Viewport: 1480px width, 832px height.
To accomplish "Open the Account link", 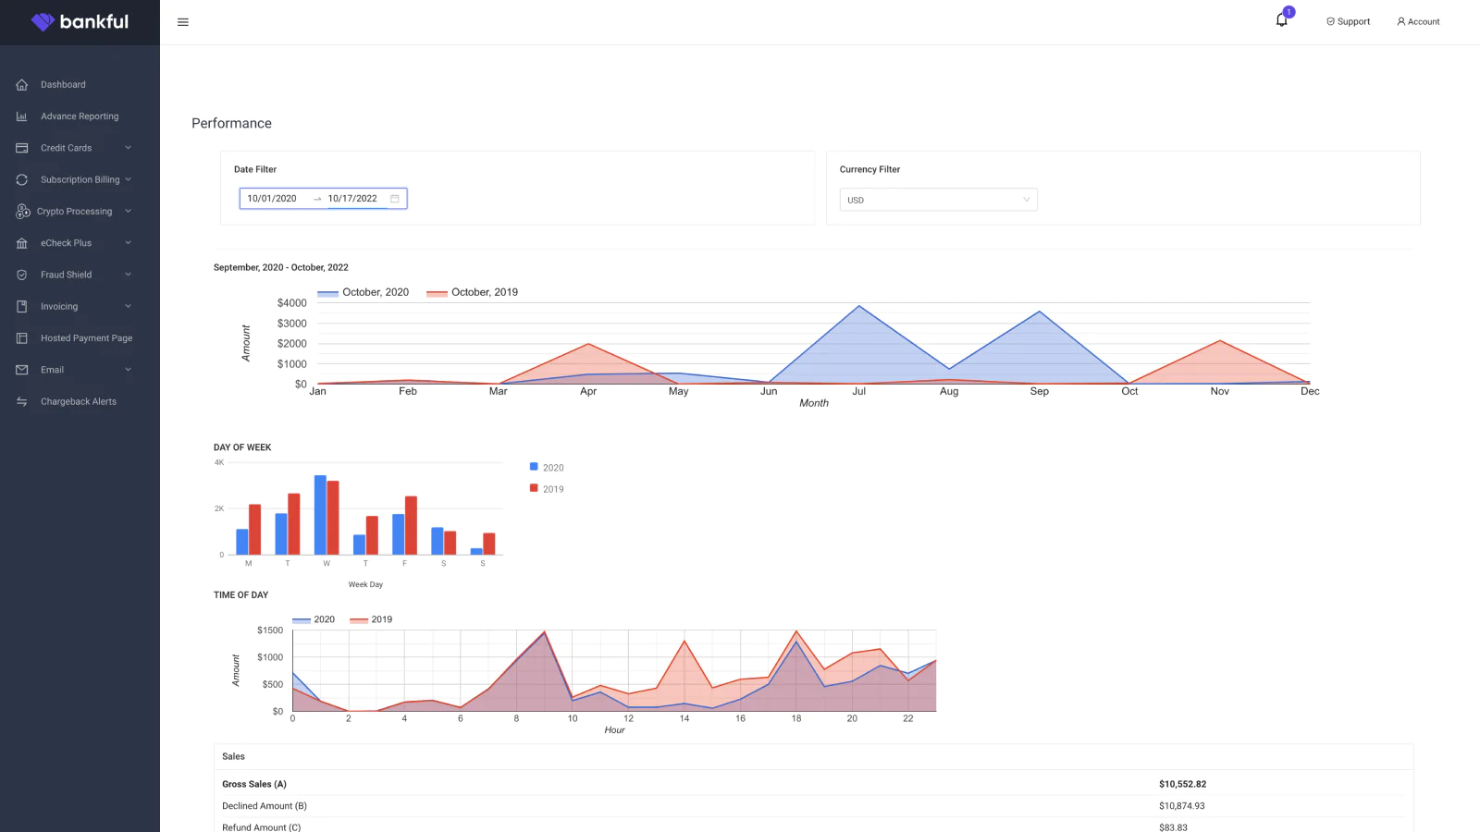I will pyautogui.click(x=1418, y=21).
